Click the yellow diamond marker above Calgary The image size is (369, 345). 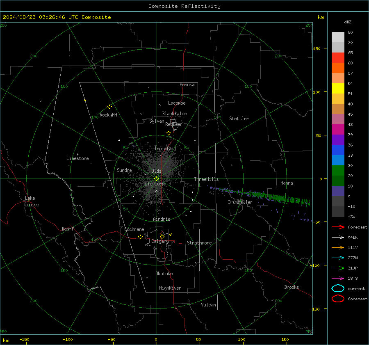click(162, 236)
